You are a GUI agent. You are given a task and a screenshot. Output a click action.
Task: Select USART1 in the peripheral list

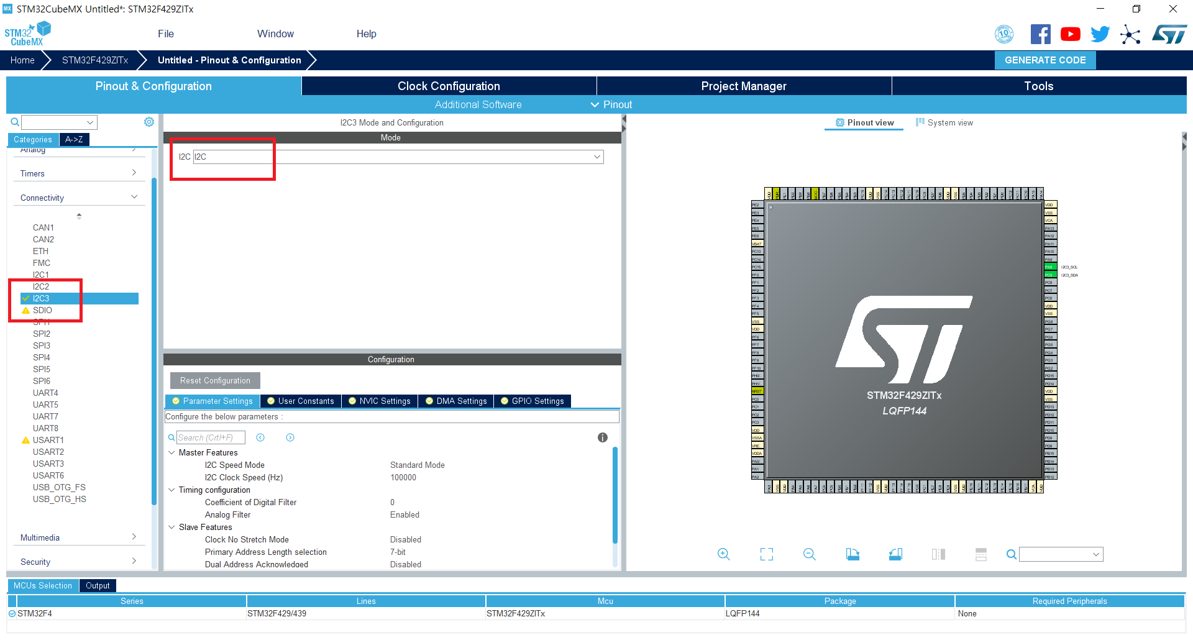[x=48, y=440]
